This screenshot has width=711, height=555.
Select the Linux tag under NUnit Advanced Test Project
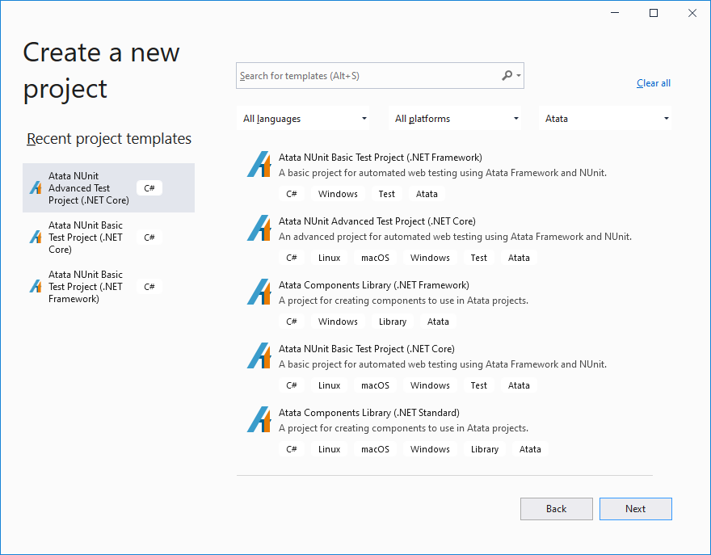[x=329, y=257]
